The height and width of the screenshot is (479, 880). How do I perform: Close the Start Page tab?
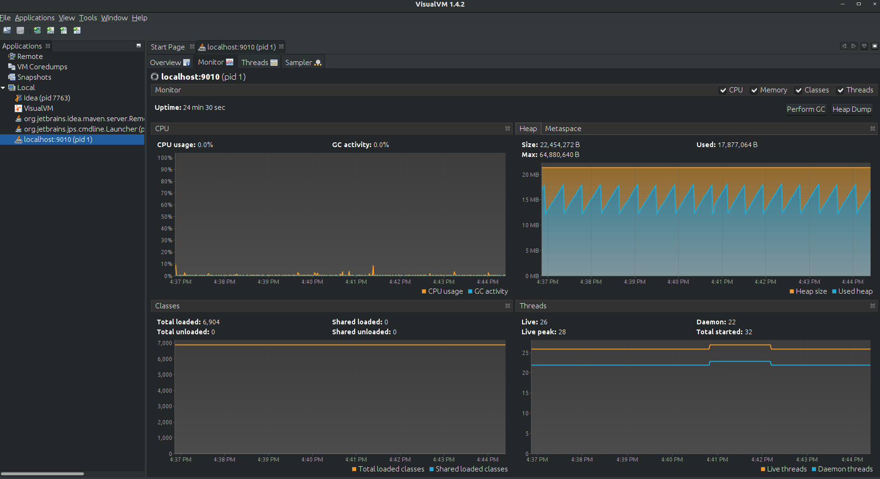[192, 47]
